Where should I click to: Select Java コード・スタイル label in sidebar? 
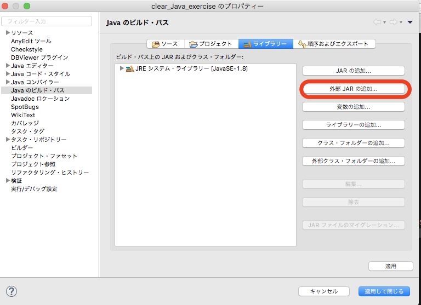[41, 74]
